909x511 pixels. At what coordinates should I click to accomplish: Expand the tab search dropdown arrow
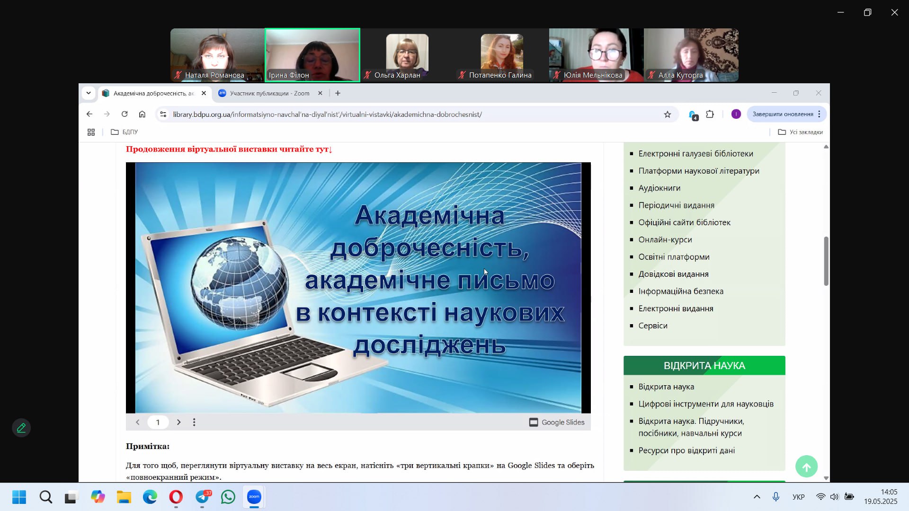click(89, 93)
